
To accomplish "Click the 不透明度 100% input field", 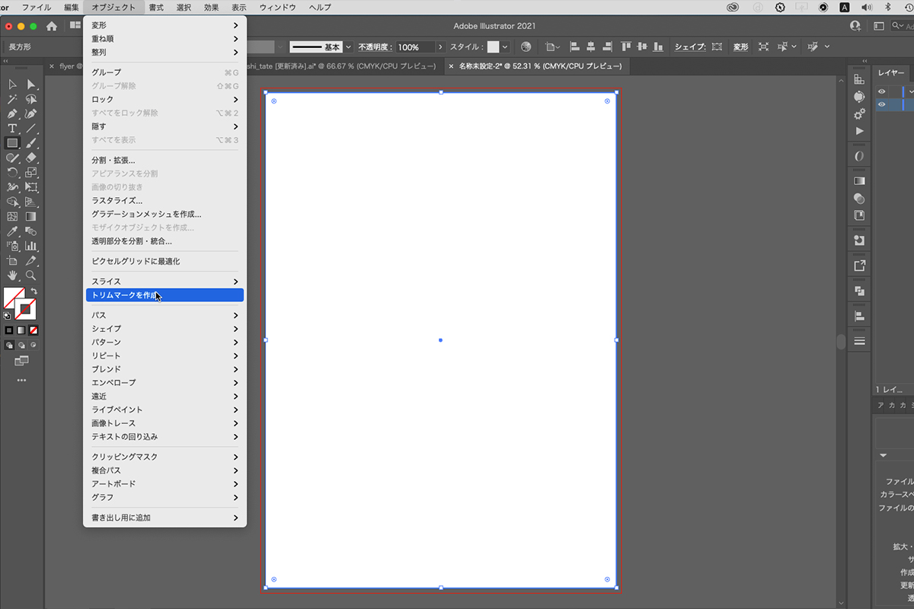I will [x=414, y=47].
